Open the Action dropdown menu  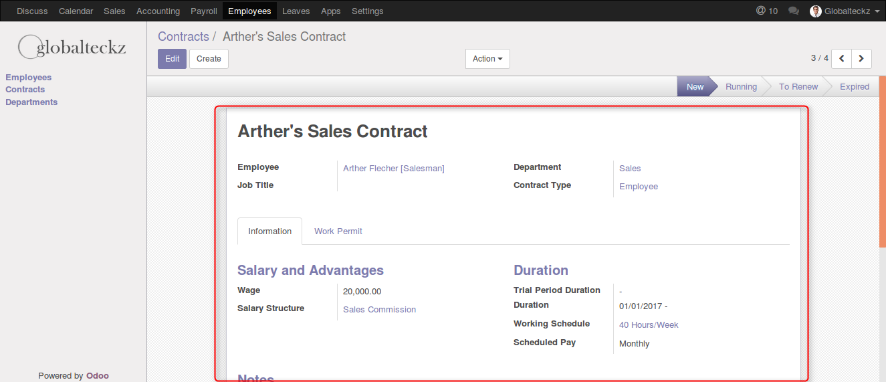coord(487,59)
